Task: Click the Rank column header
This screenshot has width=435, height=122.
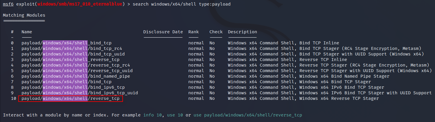Action: coord(194,32)
